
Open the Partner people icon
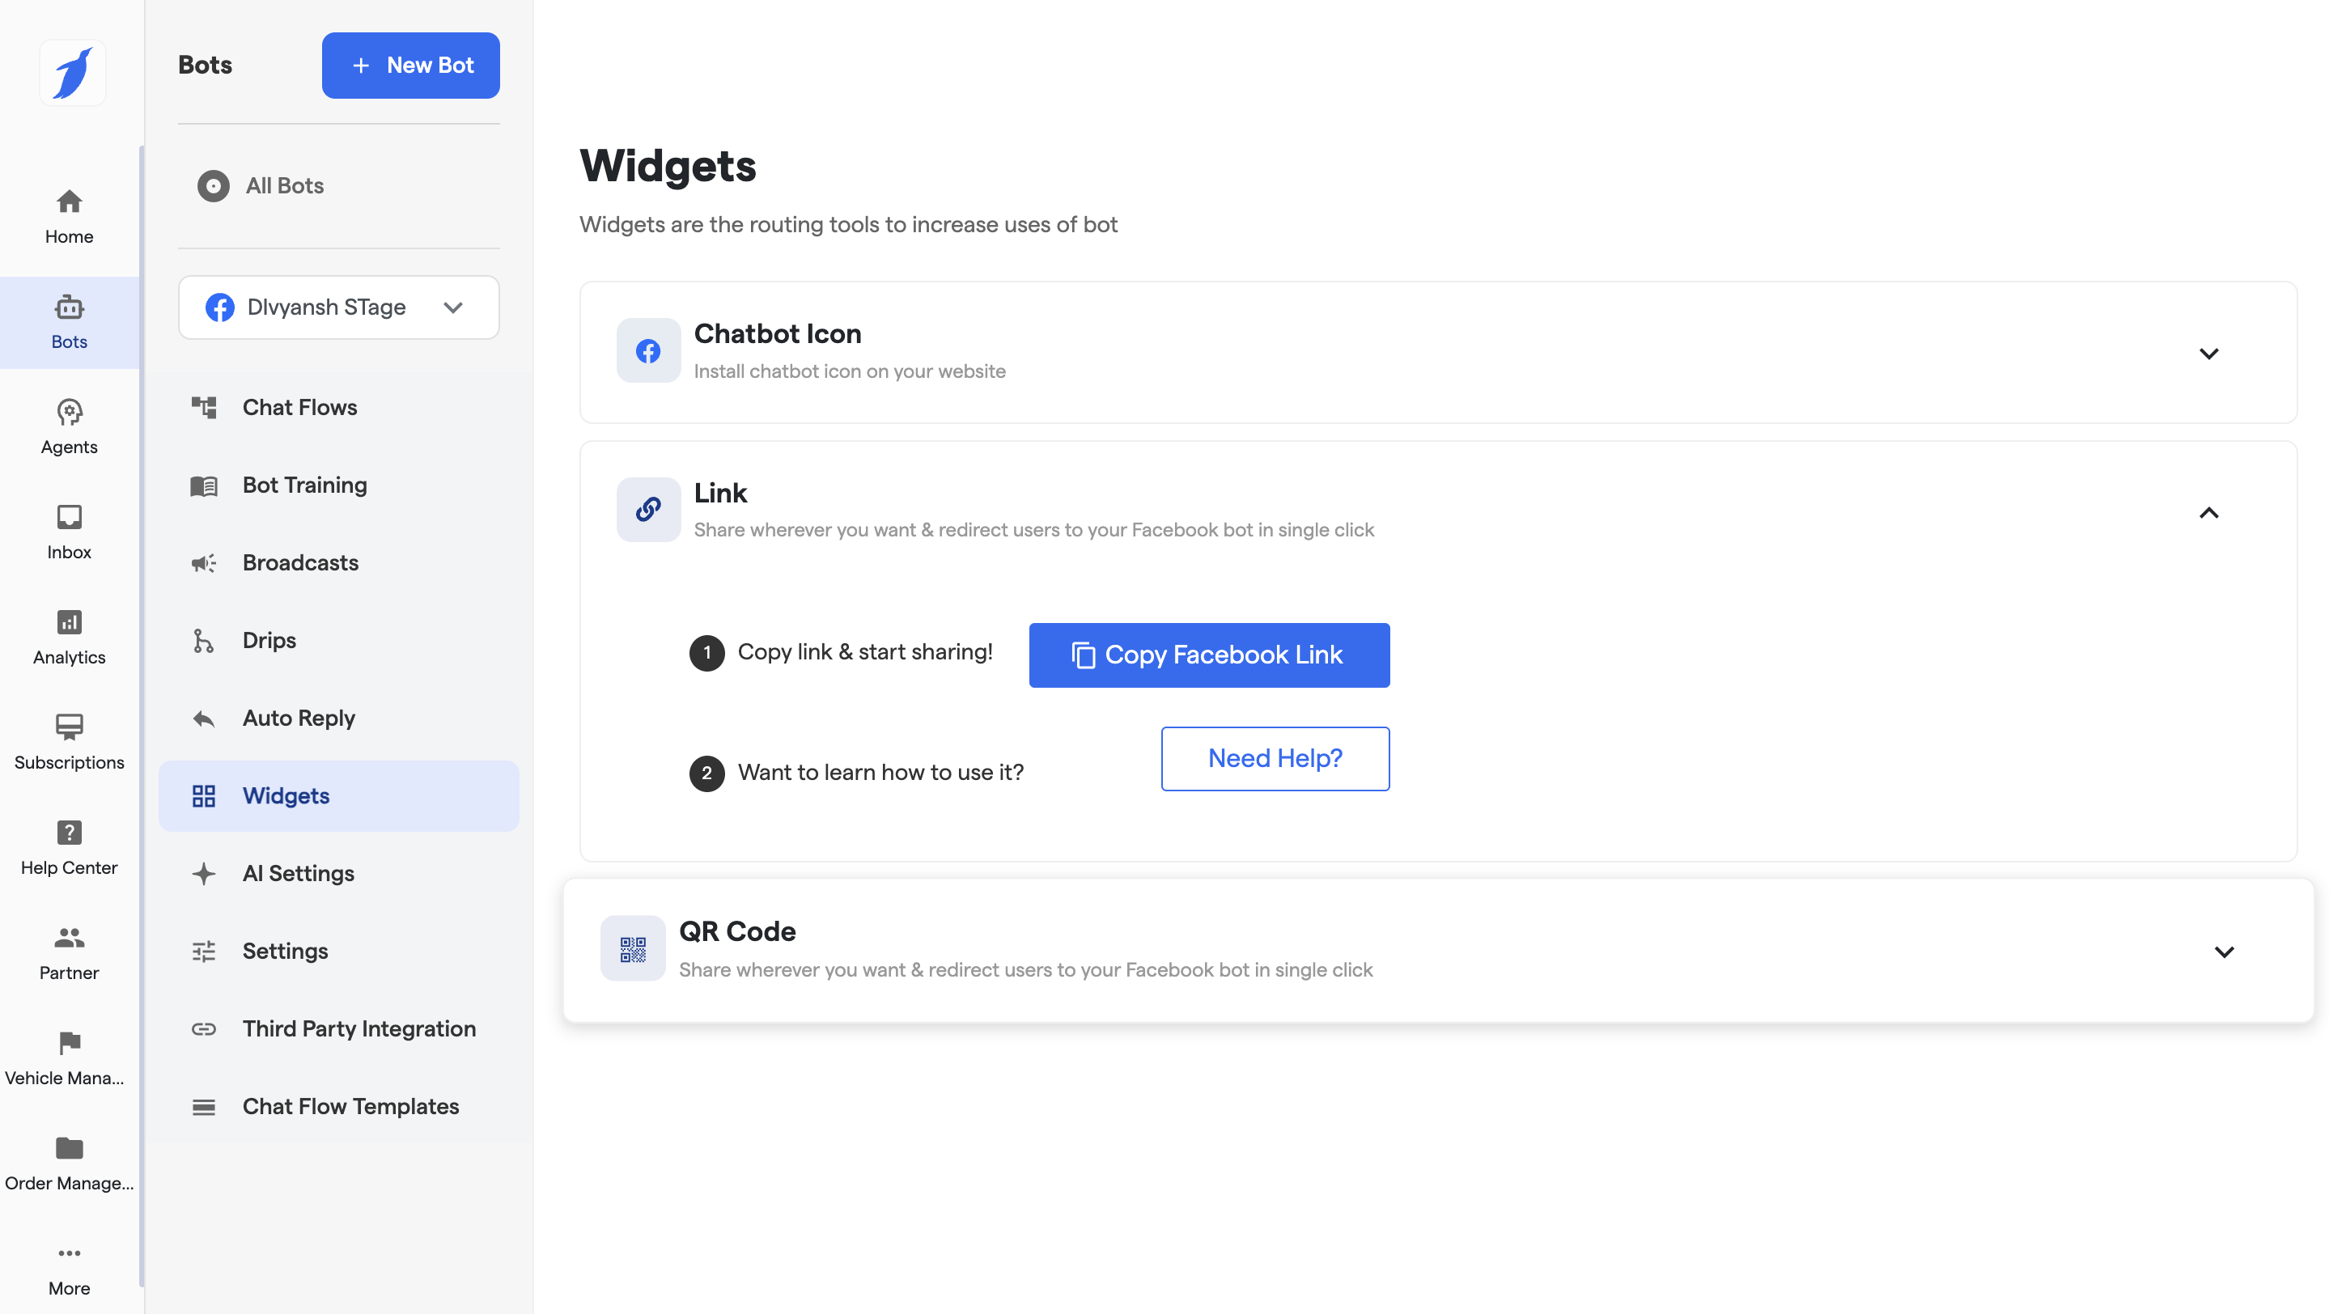(69, 938)
